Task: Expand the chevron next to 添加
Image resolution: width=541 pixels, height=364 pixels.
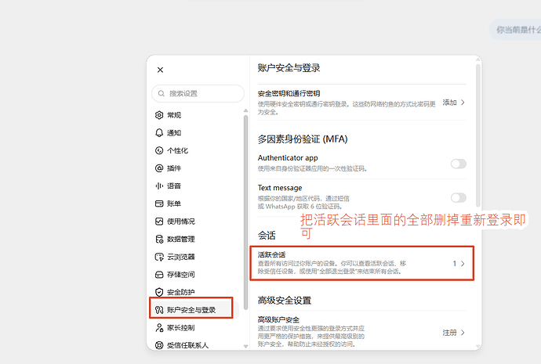Action: pos(463,103)
